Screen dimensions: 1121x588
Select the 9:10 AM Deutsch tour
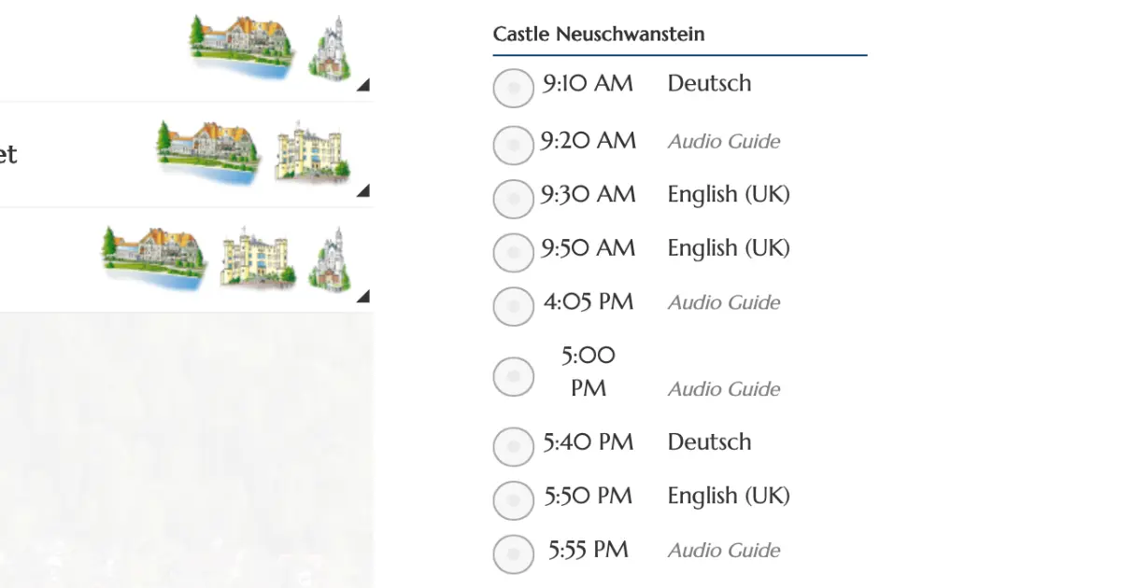513,88
